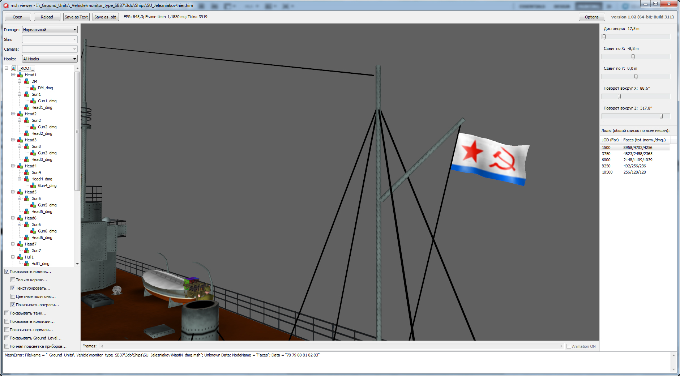Click the DM node icon

[27, 81]
